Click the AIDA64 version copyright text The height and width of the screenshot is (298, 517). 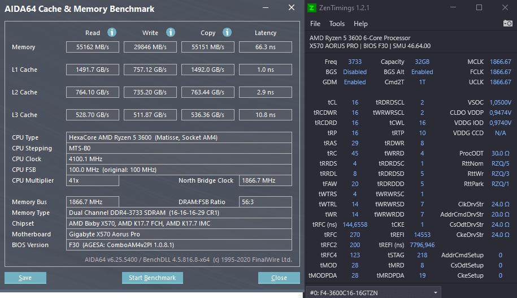pyautogui.click(x=188, y=260)
